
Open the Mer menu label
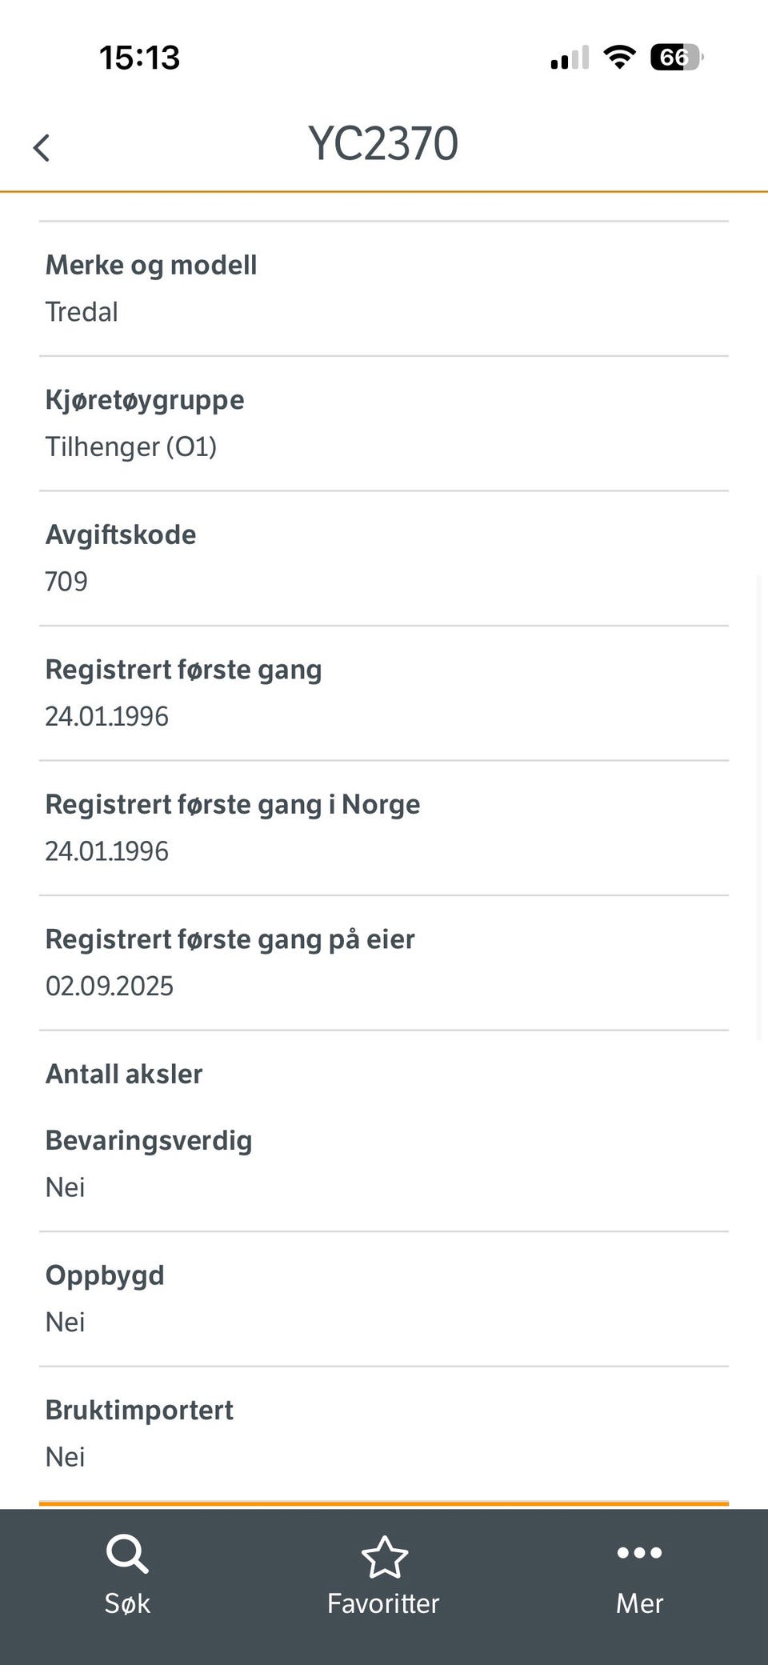(639, 1603)
